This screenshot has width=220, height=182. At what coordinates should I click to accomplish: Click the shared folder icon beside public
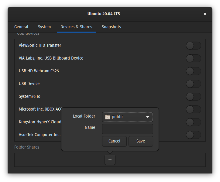click(107, 117)
